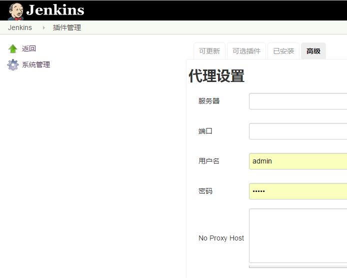Click the Jenkins title in header
The height and width of the screenshot is (278, 347).
point(55,10)
